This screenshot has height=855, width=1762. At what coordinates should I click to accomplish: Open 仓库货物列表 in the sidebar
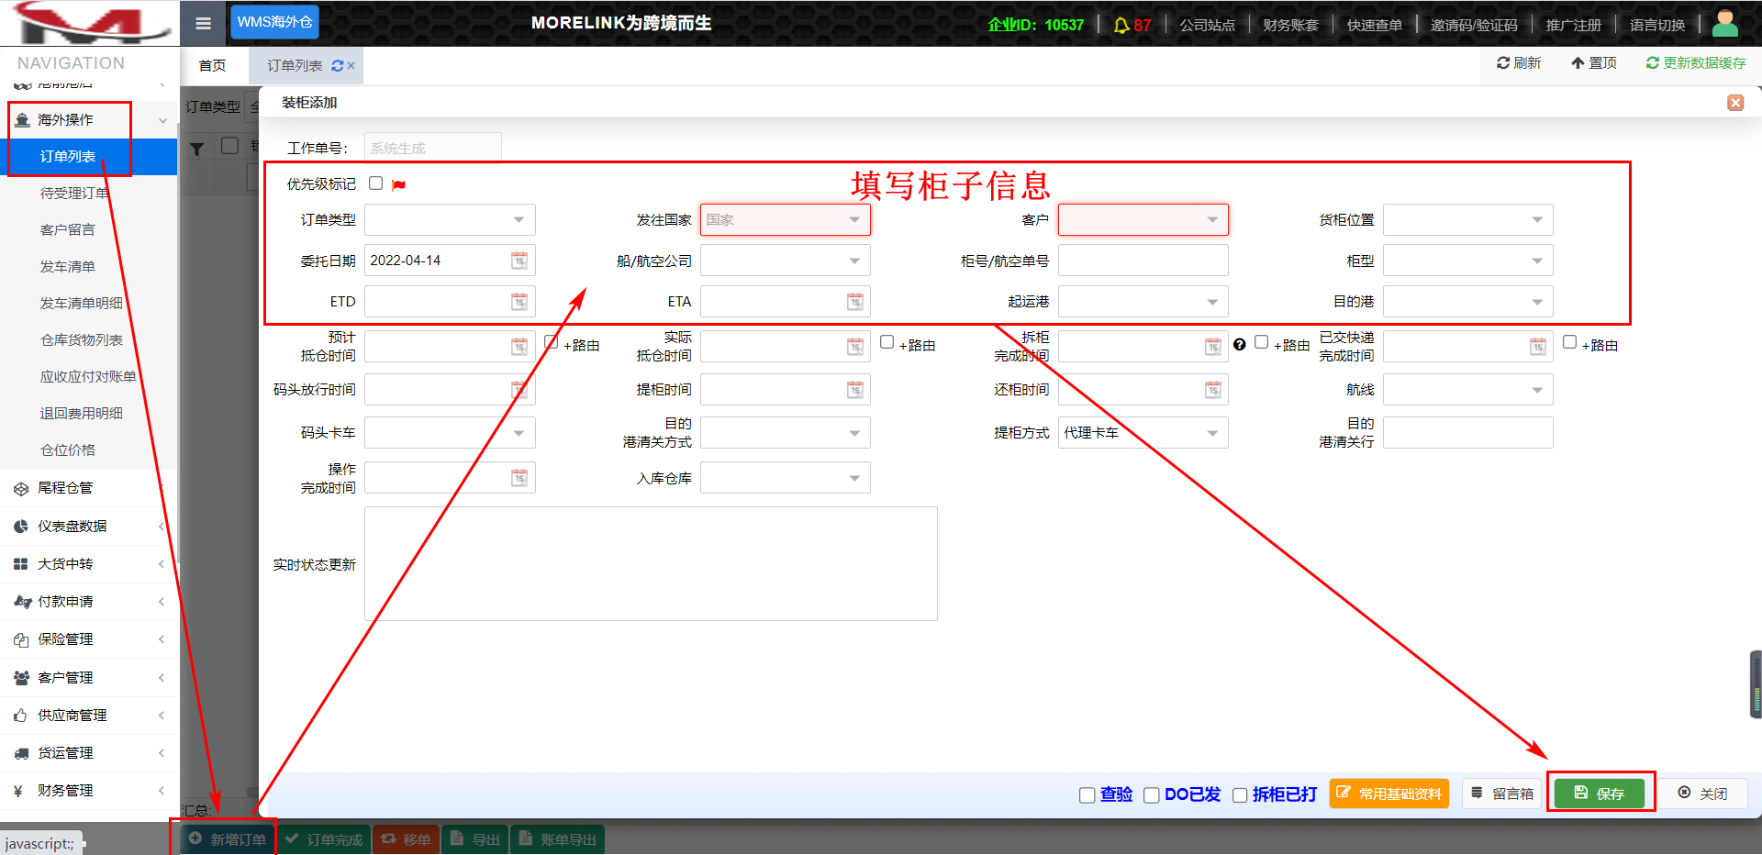click(x=82, y=340)
